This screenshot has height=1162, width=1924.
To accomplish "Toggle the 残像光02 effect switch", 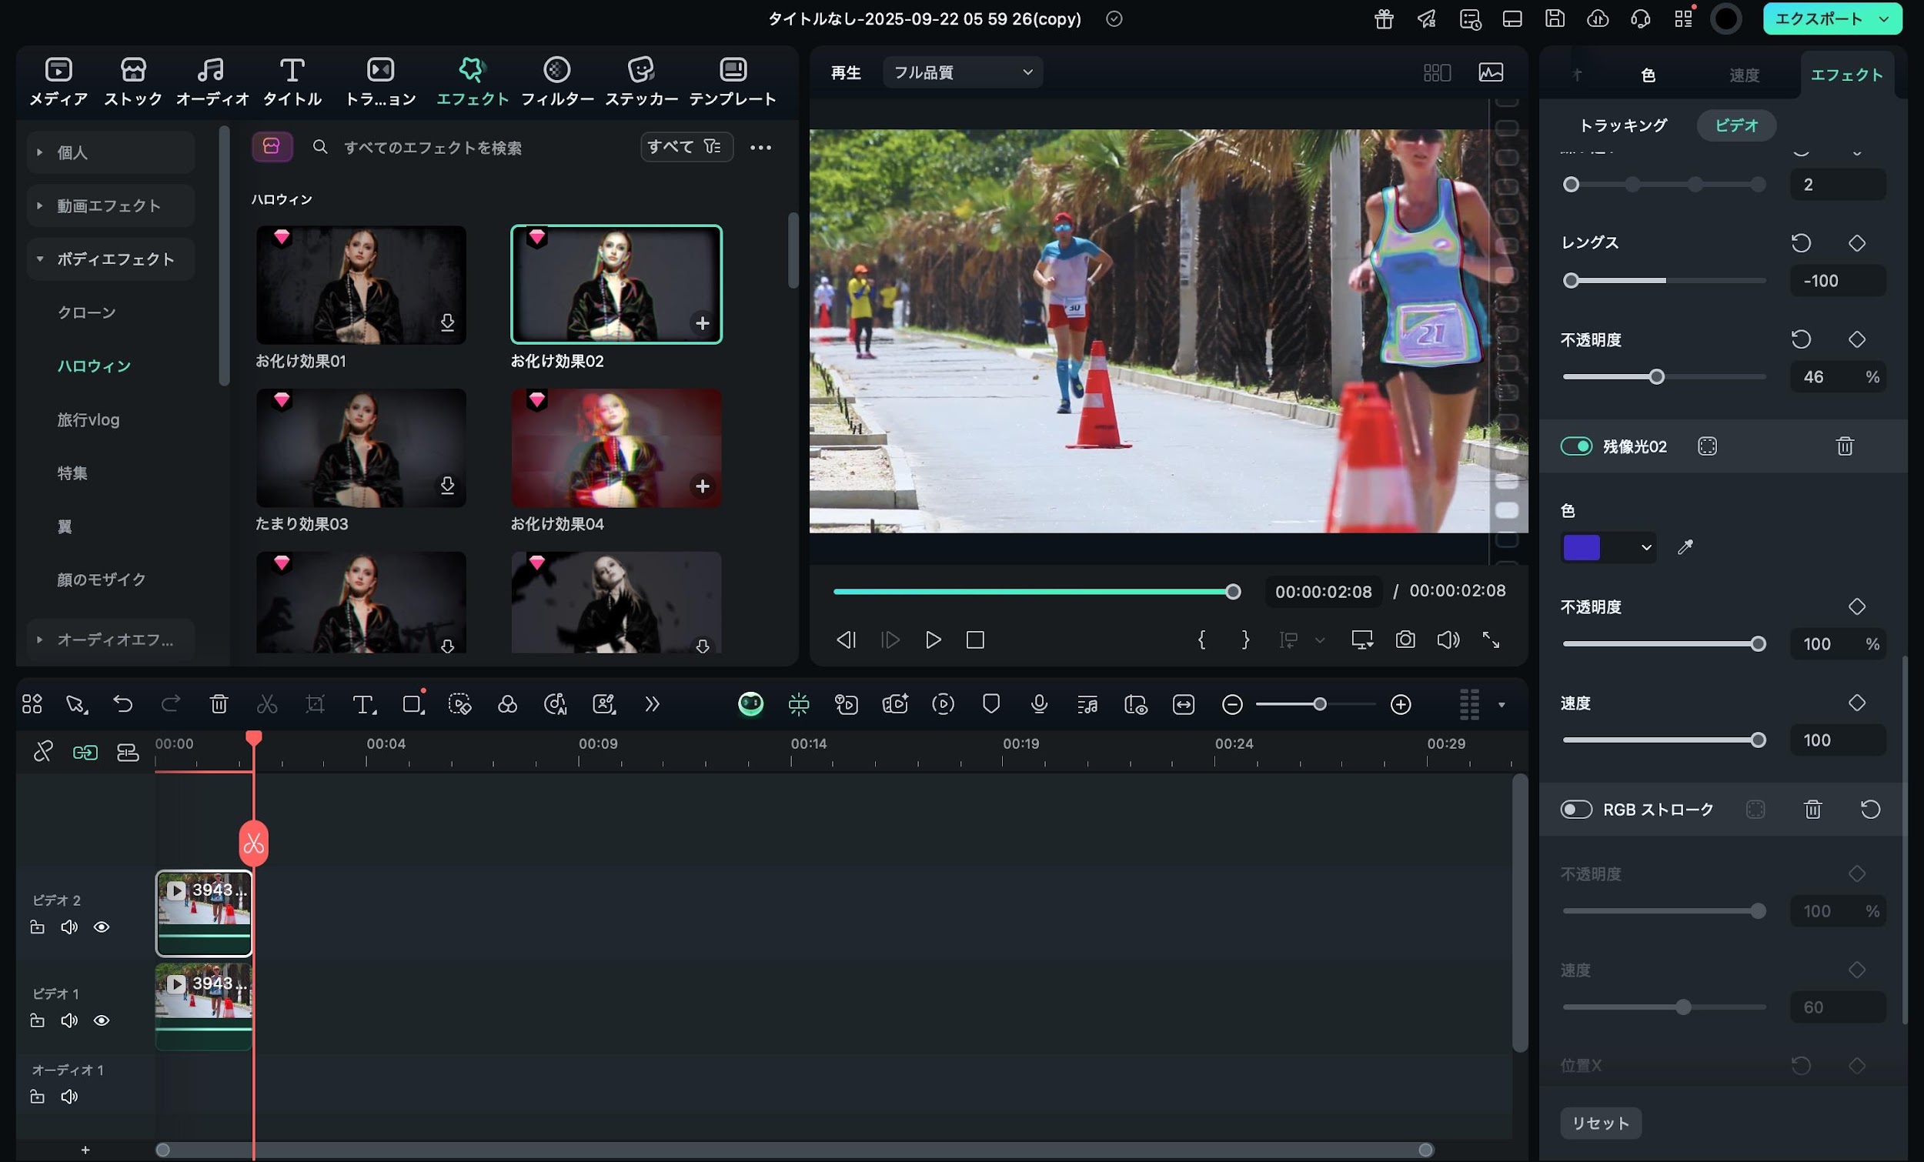I will coord(1575,446).
